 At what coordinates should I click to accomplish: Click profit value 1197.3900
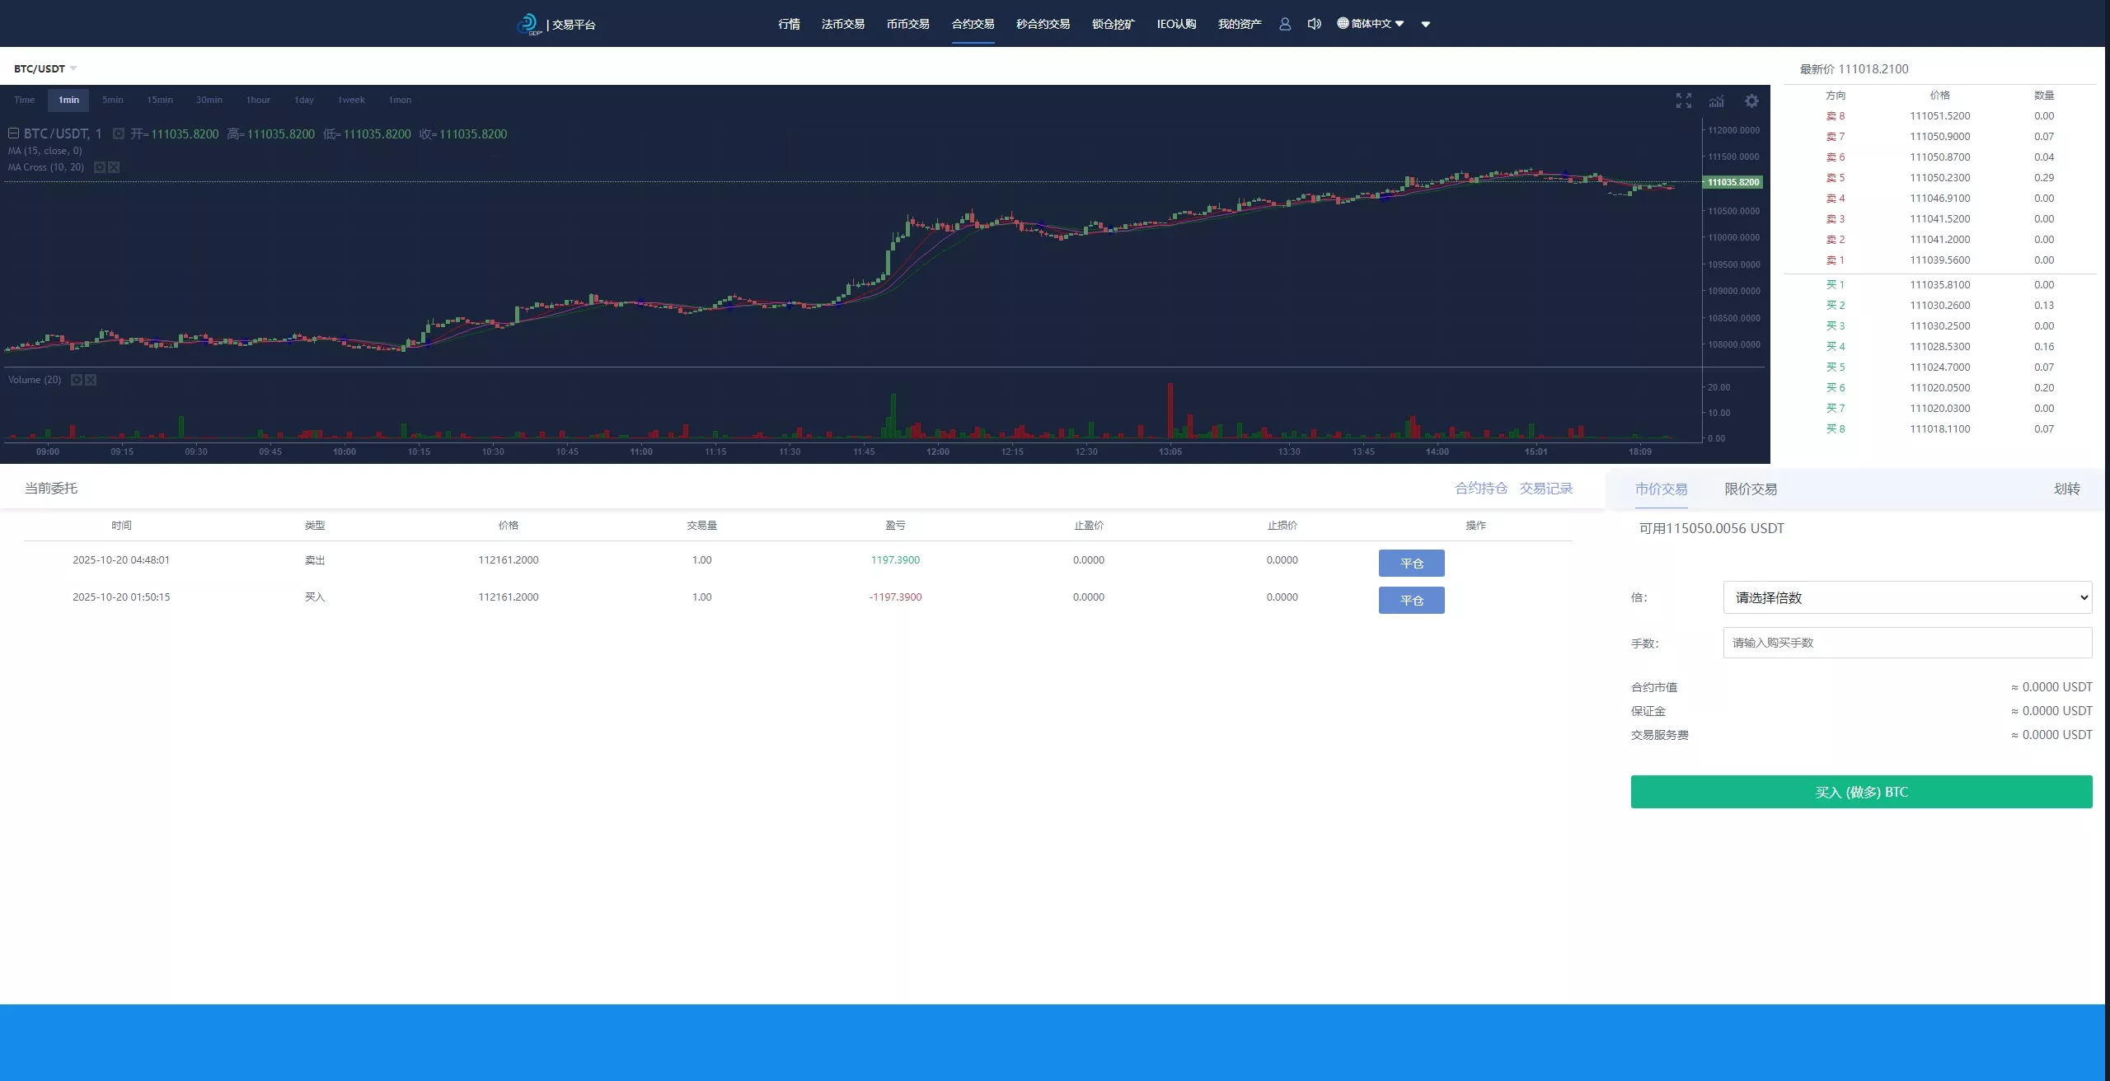coord(895,559)
